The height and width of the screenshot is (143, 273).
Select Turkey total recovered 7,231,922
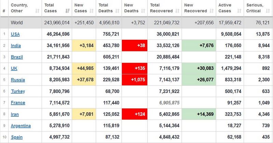pyautogui.click(x=169, y=91)
